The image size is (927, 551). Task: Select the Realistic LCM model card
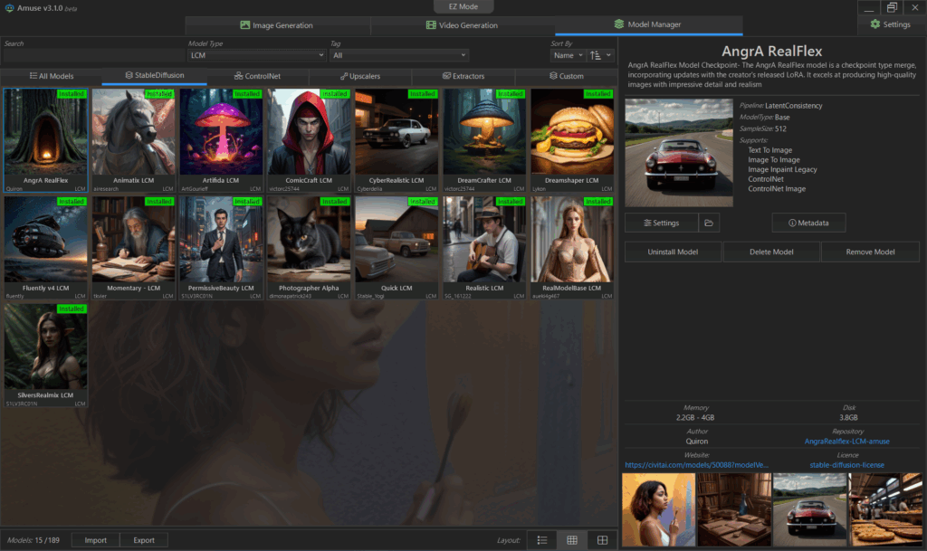click(484, 248)
